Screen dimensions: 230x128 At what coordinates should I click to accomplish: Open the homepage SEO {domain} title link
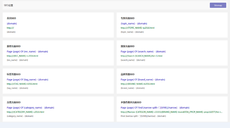coord(12,23)
